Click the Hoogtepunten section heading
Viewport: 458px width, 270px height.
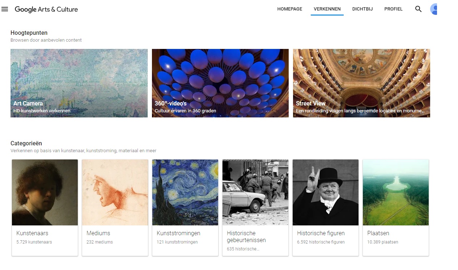[29, 33]
